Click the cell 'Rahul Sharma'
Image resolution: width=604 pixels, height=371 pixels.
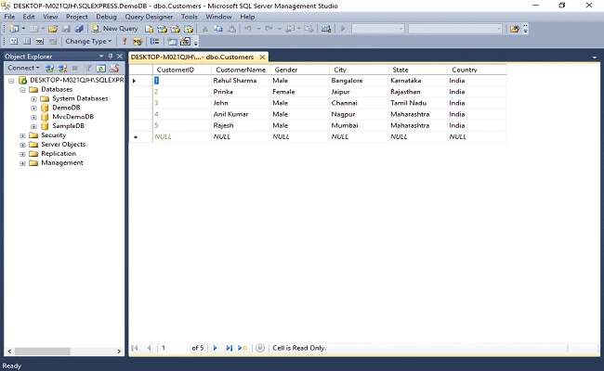[x=241, y=81]
